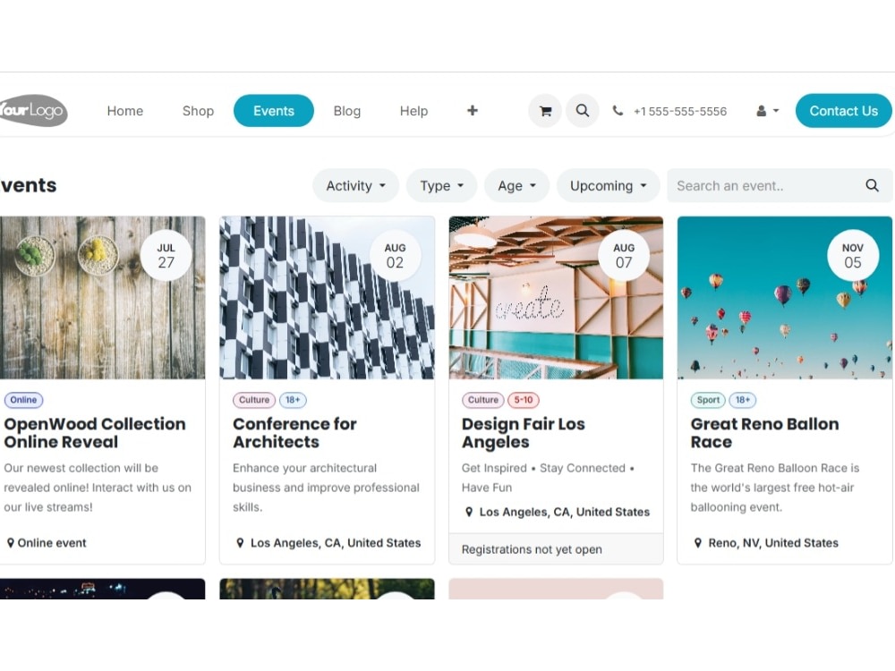This screenshot has width=895, height=671.
Task: Select the Events menu tab
Action: click(x=273, y=111)
